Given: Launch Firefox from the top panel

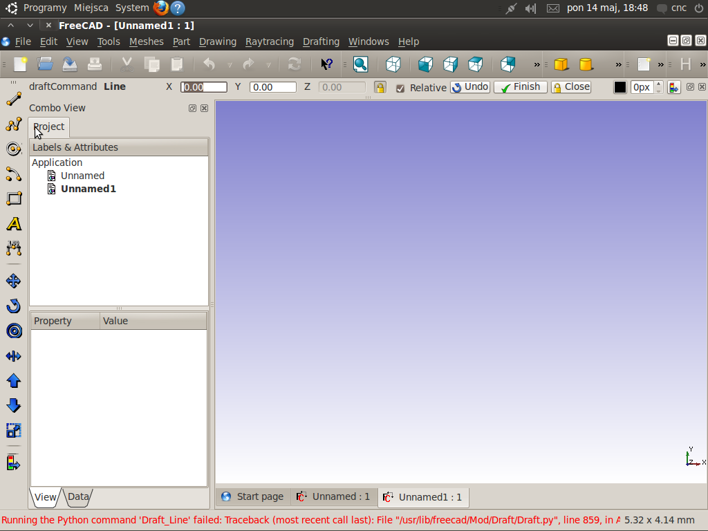Looking at the screenshot, I should [160, 8].
